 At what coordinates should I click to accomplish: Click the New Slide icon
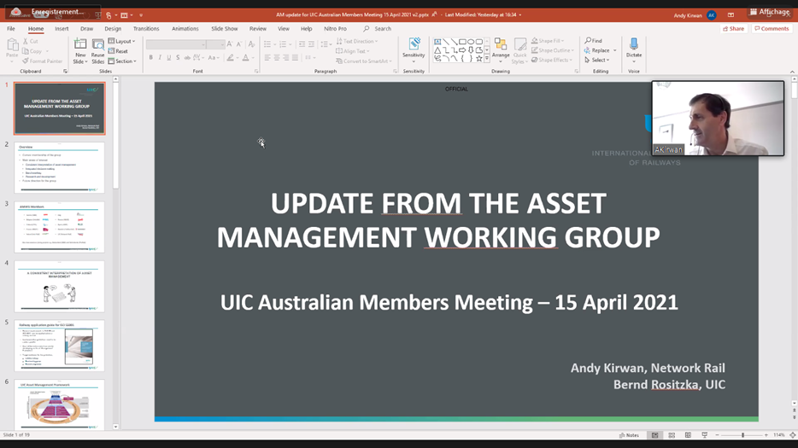[x=80, y=44]
